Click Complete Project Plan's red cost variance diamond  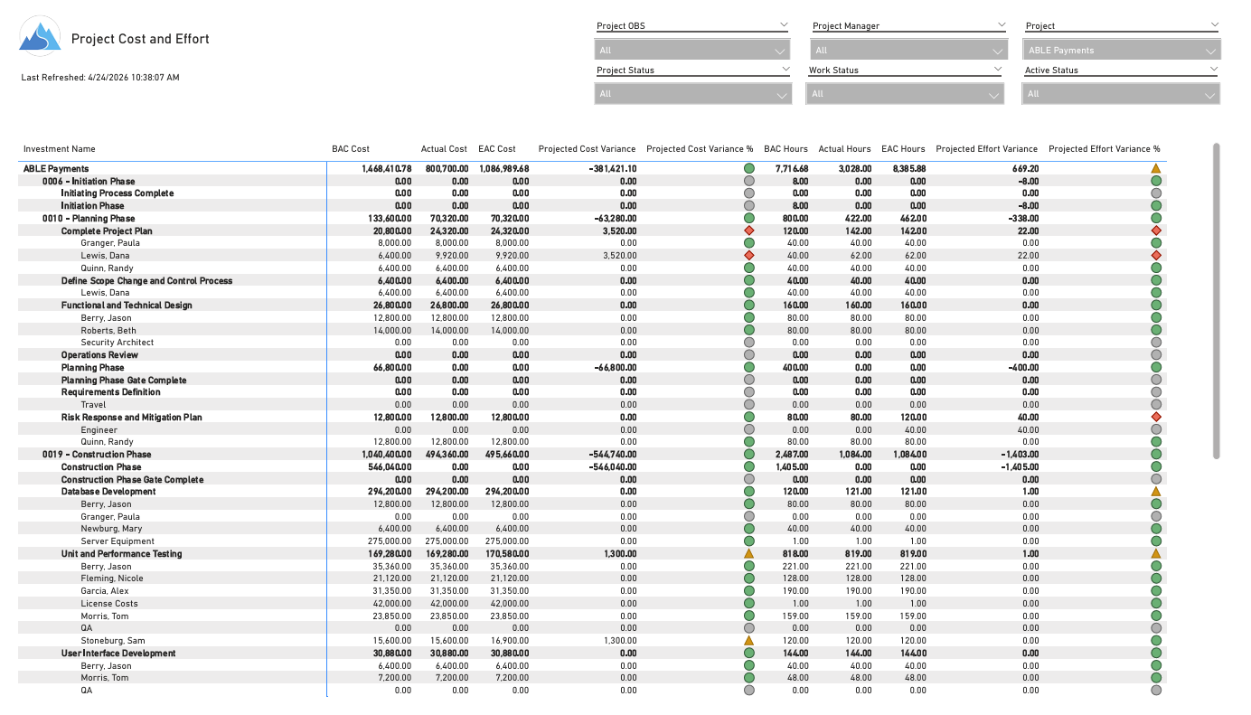tap(748, 231)
